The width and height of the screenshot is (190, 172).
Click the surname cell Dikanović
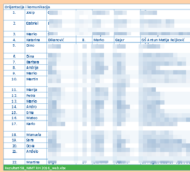click(61, 40)
